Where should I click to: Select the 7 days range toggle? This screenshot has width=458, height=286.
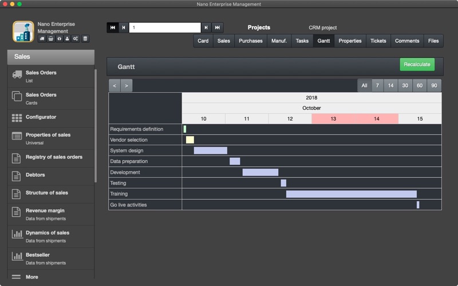tap(377, 85)
